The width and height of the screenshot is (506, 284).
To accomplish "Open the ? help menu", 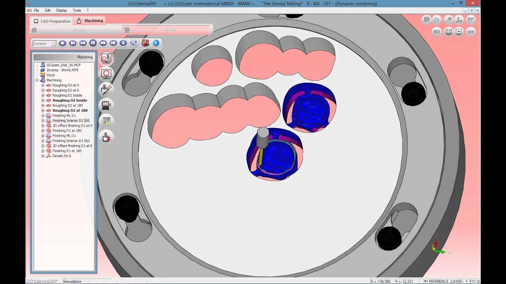I will click(87, 10).
